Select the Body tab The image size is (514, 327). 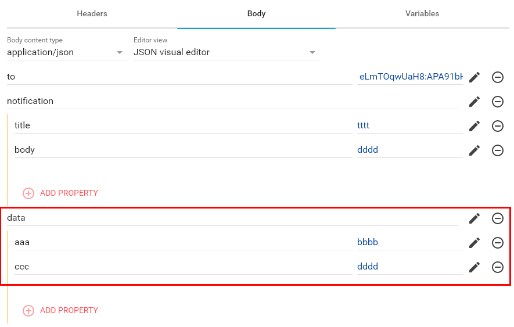pyautogui.click(x=256, y=13)
